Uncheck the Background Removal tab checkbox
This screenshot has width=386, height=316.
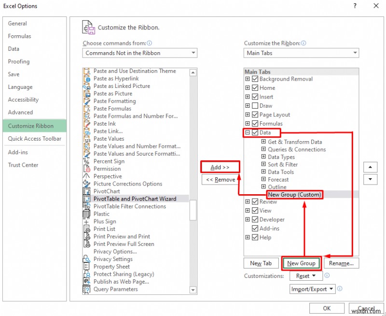[255, 79]
